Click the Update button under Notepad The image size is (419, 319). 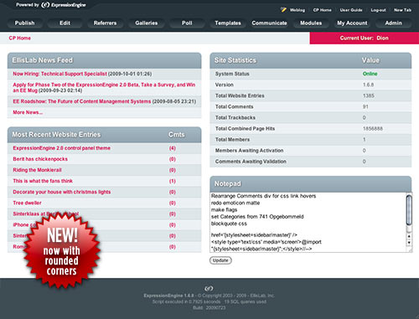tap(220, 260)
